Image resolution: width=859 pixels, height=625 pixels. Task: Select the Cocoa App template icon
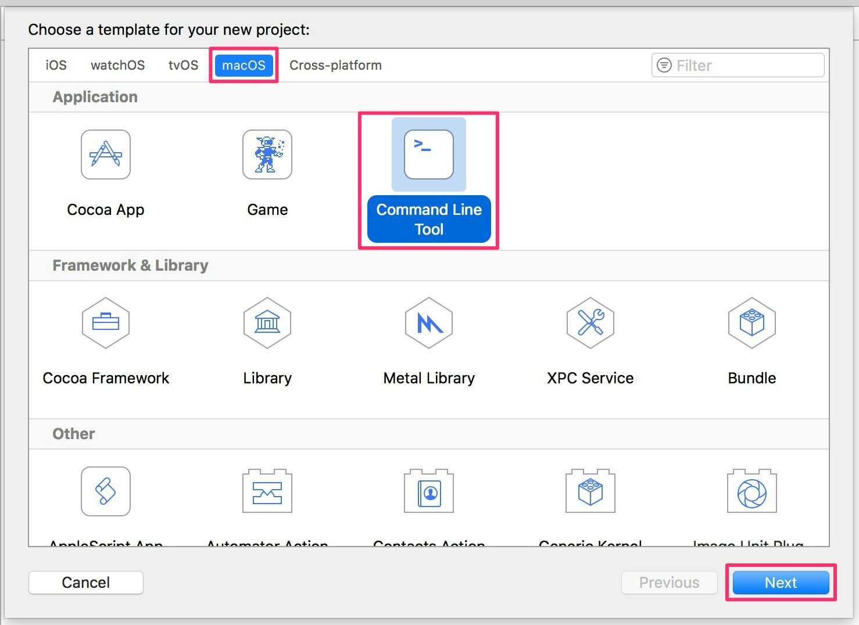click(x=106, y=155)
